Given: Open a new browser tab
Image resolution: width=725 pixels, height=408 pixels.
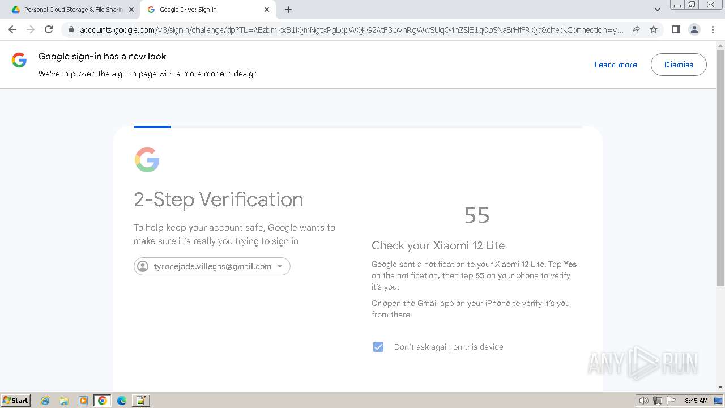Looking at the screenshot, I should click(288, 10).
